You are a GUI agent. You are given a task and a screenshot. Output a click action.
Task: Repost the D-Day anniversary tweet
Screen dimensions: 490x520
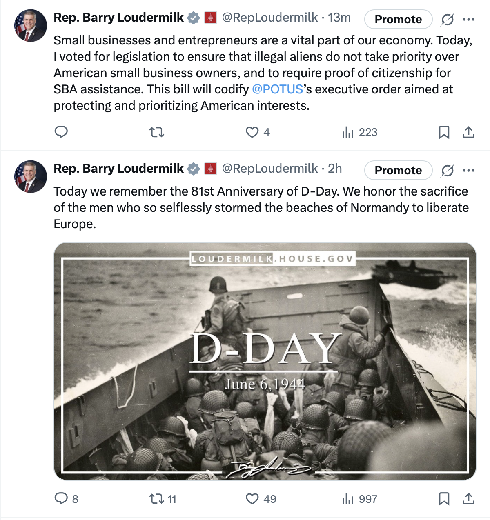point(157,499)
